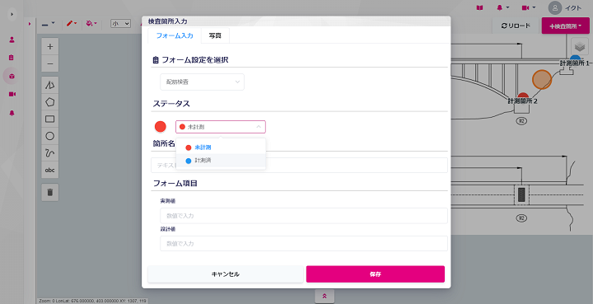The height and width of the screenshot is (304, 593).
Task: Choose 未計測 option in the list
Action: [221, 147]
